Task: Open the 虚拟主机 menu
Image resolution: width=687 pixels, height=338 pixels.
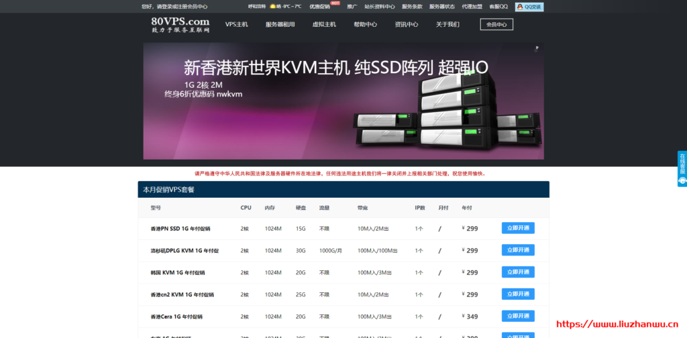Action: coord(324,25)
